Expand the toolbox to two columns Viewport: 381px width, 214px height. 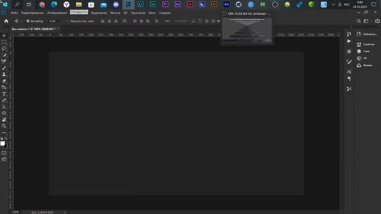2,27
